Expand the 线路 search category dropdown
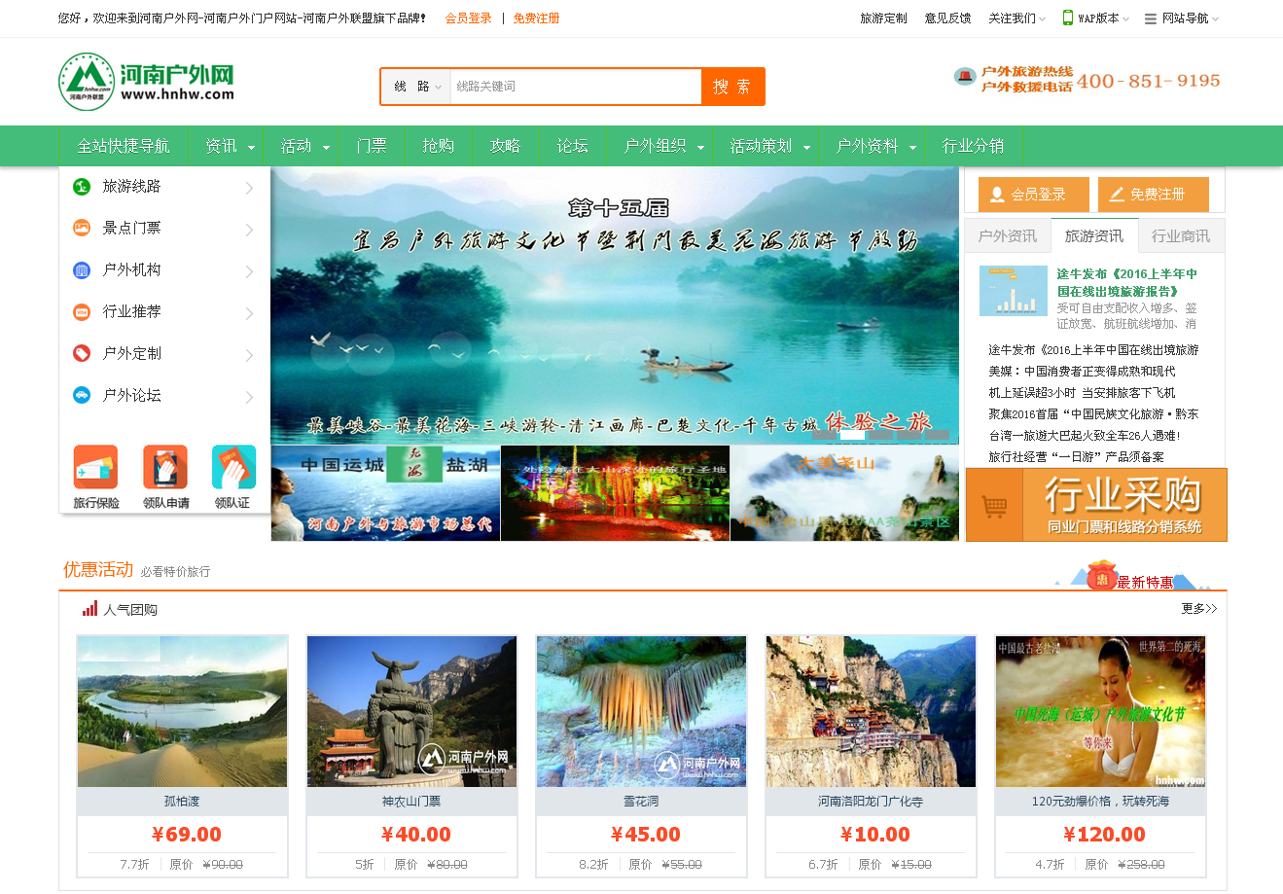 pyautogui.click(x=414, y=86)
